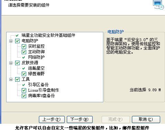Viewport: 165px width, 130px height.
Task: Uncheck the 实时监控 checkbox
Action: click(x=24, y=46)
